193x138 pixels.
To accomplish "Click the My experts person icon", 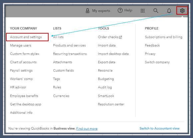I will (x=88, y=11).
